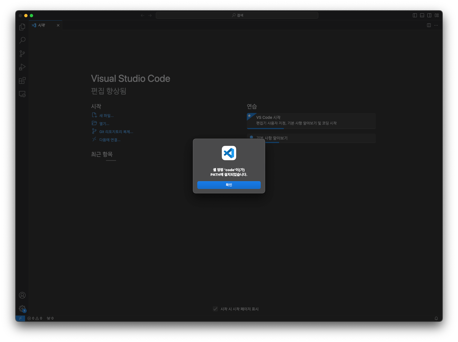Click the 최근 항목 heading
458x342 pixels.
click(102, 154)
